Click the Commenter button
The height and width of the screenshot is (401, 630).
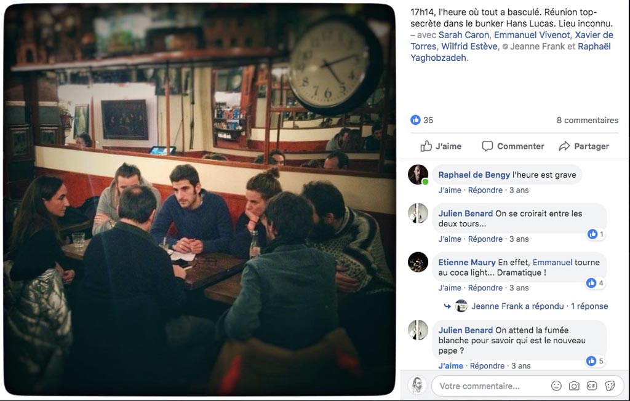513,146
